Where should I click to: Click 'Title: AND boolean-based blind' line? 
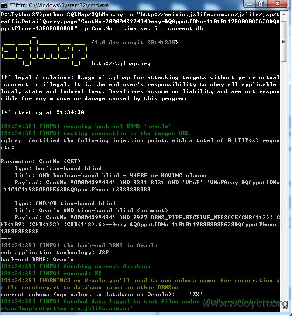click(x=110, y=176)
